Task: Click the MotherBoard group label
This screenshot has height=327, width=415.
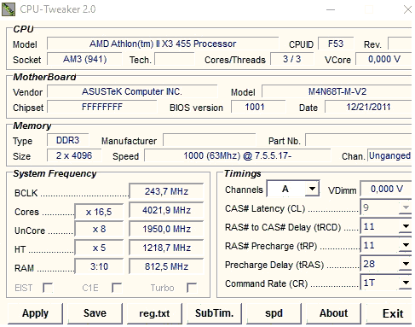Action: [44, 77]
